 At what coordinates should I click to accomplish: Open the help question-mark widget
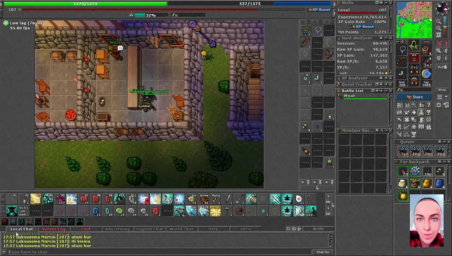pyautogui.click(x=428, y=105)
